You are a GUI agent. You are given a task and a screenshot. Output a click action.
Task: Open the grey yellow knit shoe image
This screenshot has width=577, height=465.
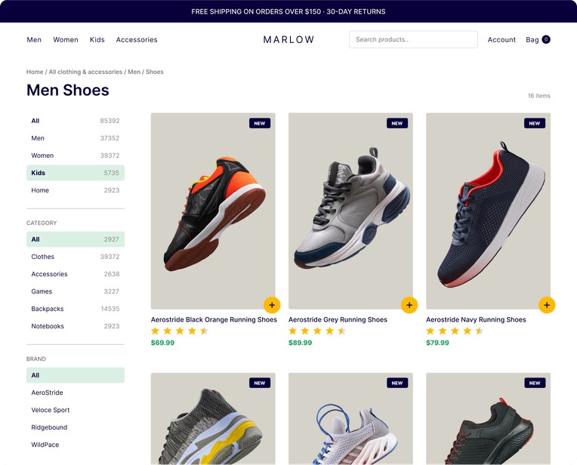[x=213, y=419]
